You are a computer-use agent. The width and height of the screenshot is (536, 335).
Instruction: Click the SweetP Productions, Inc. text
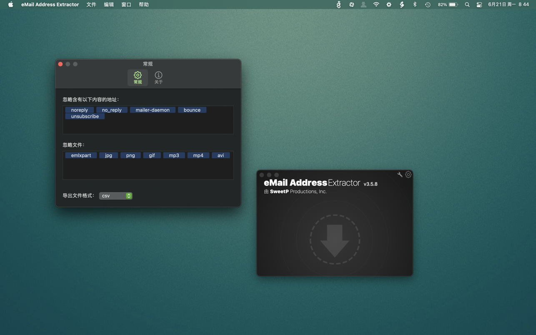point(298,192)
